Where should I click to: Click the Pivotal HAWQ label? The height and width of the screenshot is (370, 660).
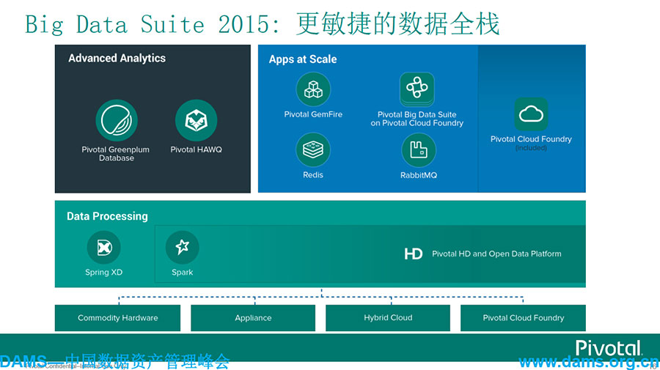pos(196,149)
